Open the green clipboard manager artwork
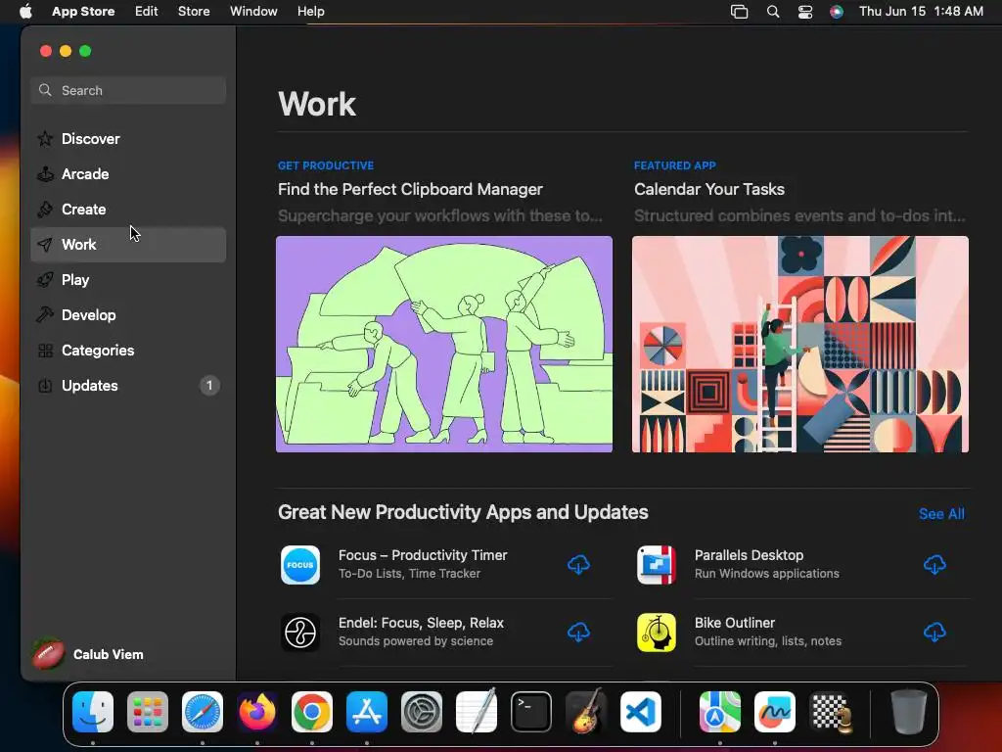The width and height of the screenshot is (1002, 752). [x=444, y=344]
